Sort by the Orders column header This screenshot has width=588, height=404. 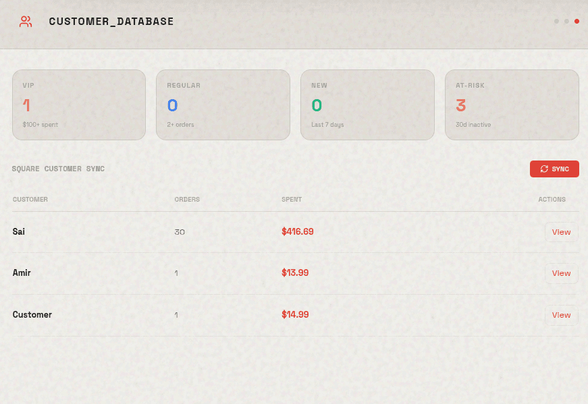[x=187, y=200]
